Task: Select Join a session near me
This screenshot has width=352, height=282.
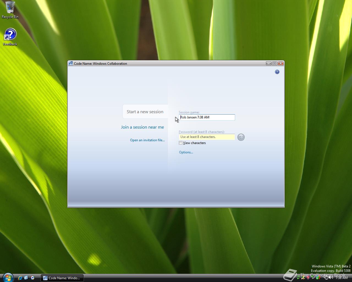Action: (142, 127)
